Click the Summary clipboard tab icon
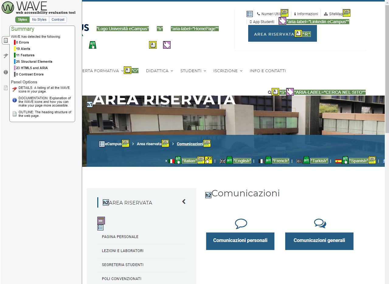 tap(5, 40)
